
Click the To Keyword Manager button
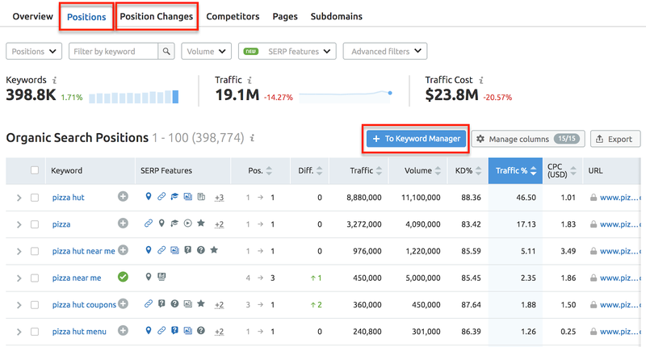coord(416,139)
